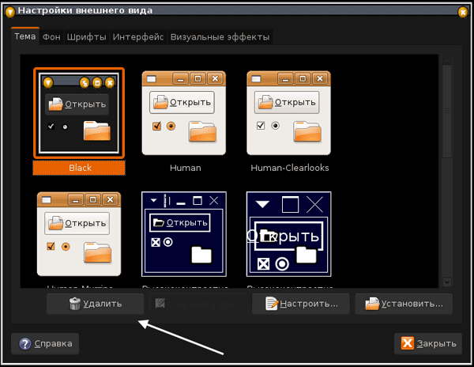Click the orange close button in the title bar
The image size is (474, 367).
(x=463, y=11)
